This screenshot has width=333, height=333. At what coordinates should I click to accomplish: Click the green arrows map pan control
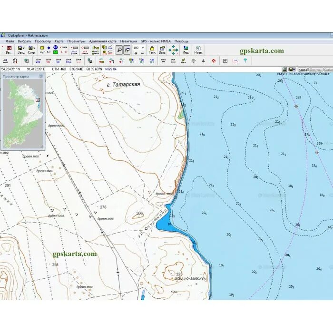click(173, 50)
